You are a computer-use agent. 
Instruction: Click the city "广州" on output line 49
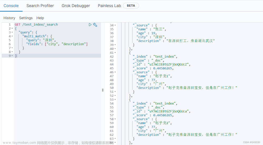tap(159, 84)
